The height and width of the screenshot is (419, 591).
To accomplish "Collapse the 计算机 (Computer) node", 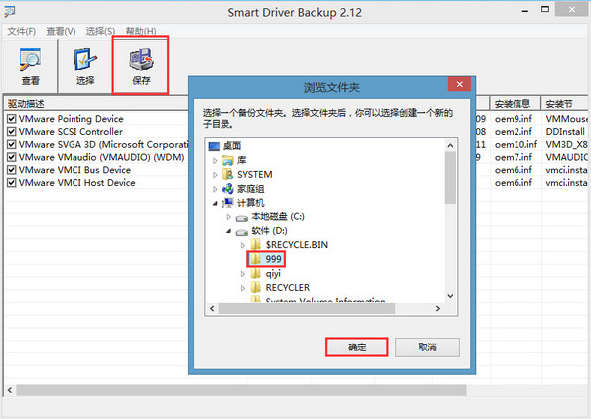I will (215, 204).
